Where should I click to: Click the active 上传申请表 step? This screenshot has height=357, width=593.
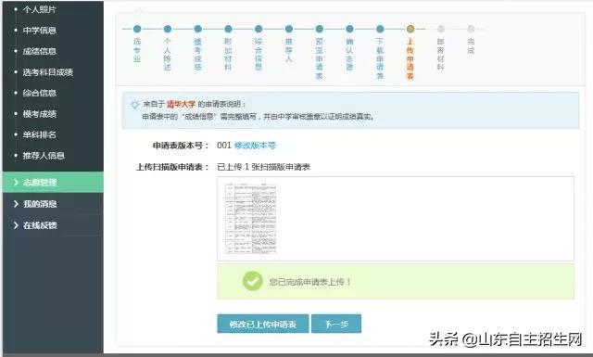click(410, 29)
